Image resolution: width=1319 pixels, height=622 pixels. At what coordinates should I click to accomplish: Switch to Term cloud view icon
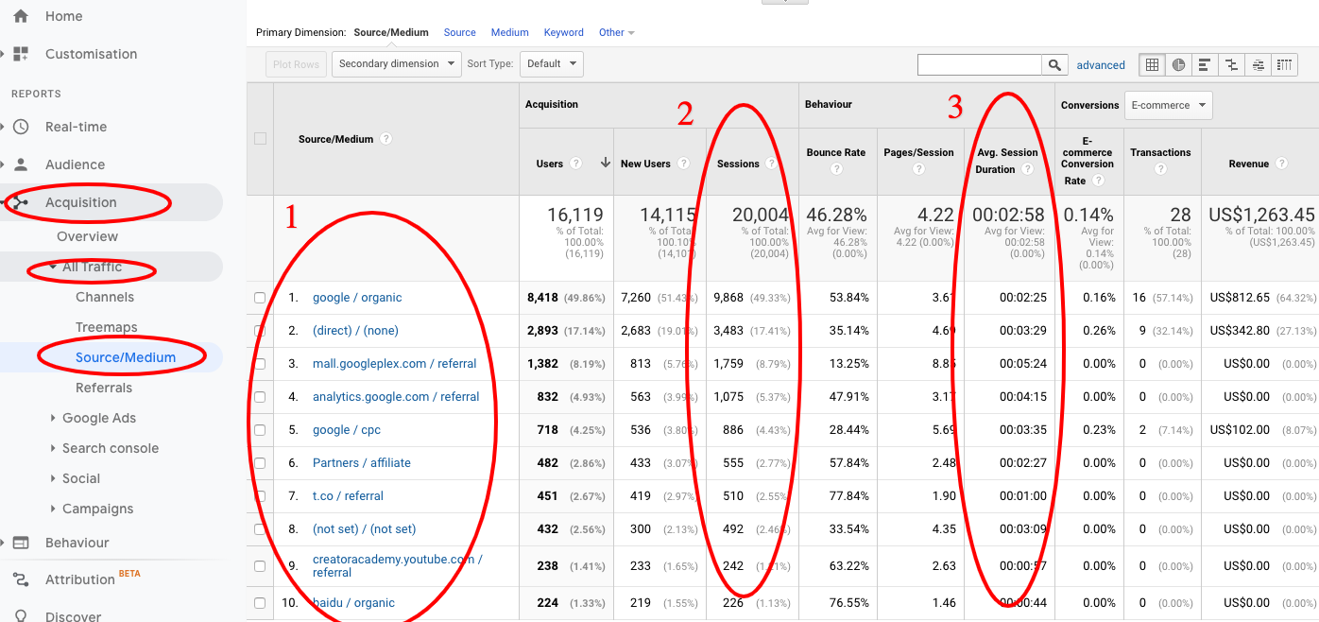(1258, 64)
